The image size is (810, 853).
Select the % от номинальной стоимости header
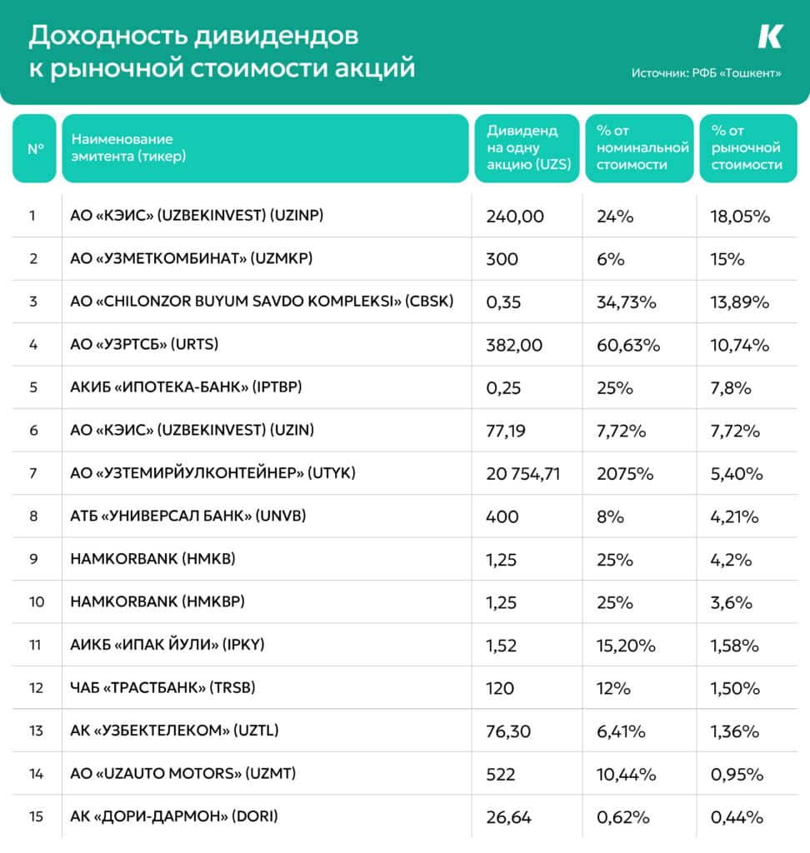point(640,148)
